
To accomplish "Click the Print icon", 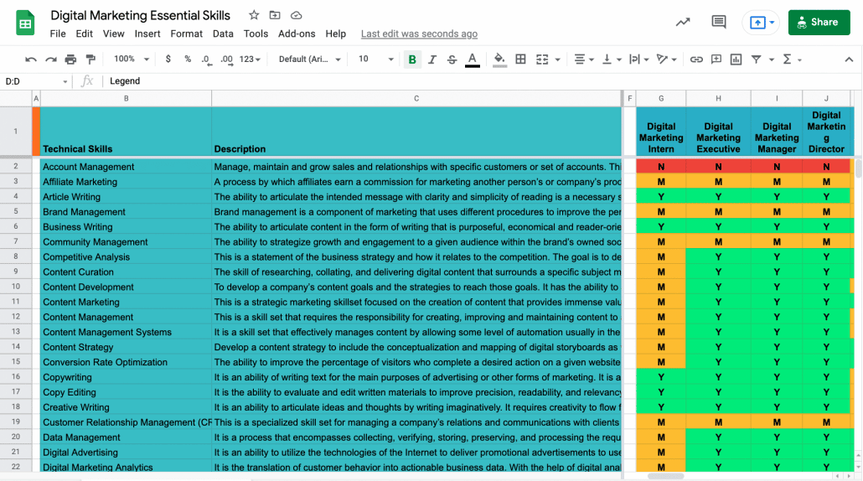I will pyautogui.click(x=70, y=59).
